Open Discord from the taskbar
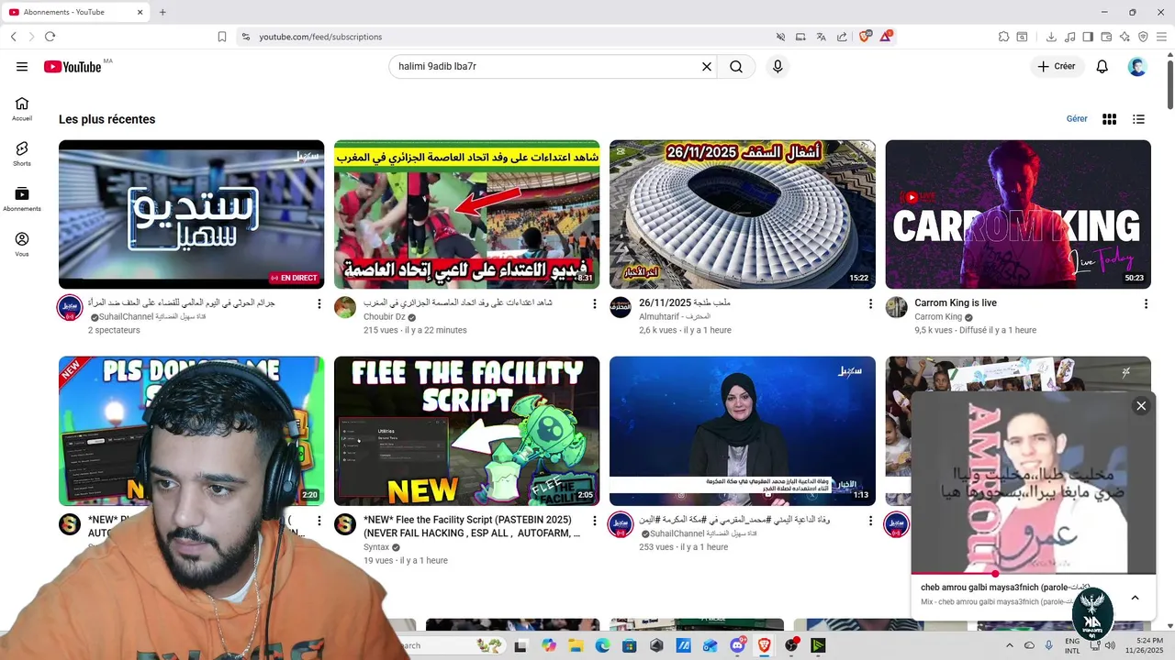The height and width of the screenshot is (660, 1175). pos(738,645)
